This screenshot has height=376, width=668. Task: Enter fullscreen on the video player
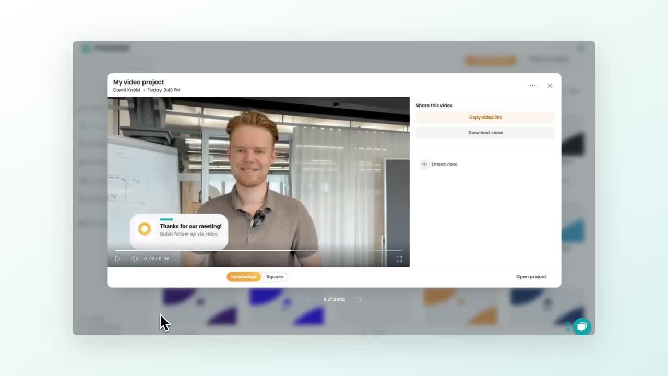pos(399,258)
